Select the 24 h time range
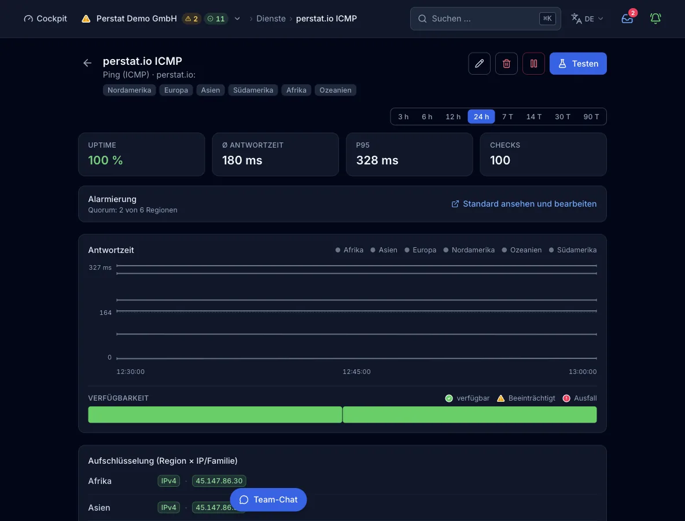 [x=481, y=117]
